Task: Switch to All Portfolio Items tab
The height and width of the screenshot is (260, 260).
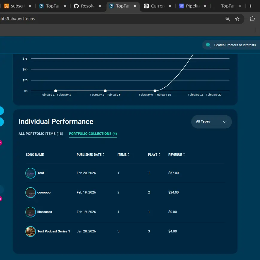Action: 41,134
